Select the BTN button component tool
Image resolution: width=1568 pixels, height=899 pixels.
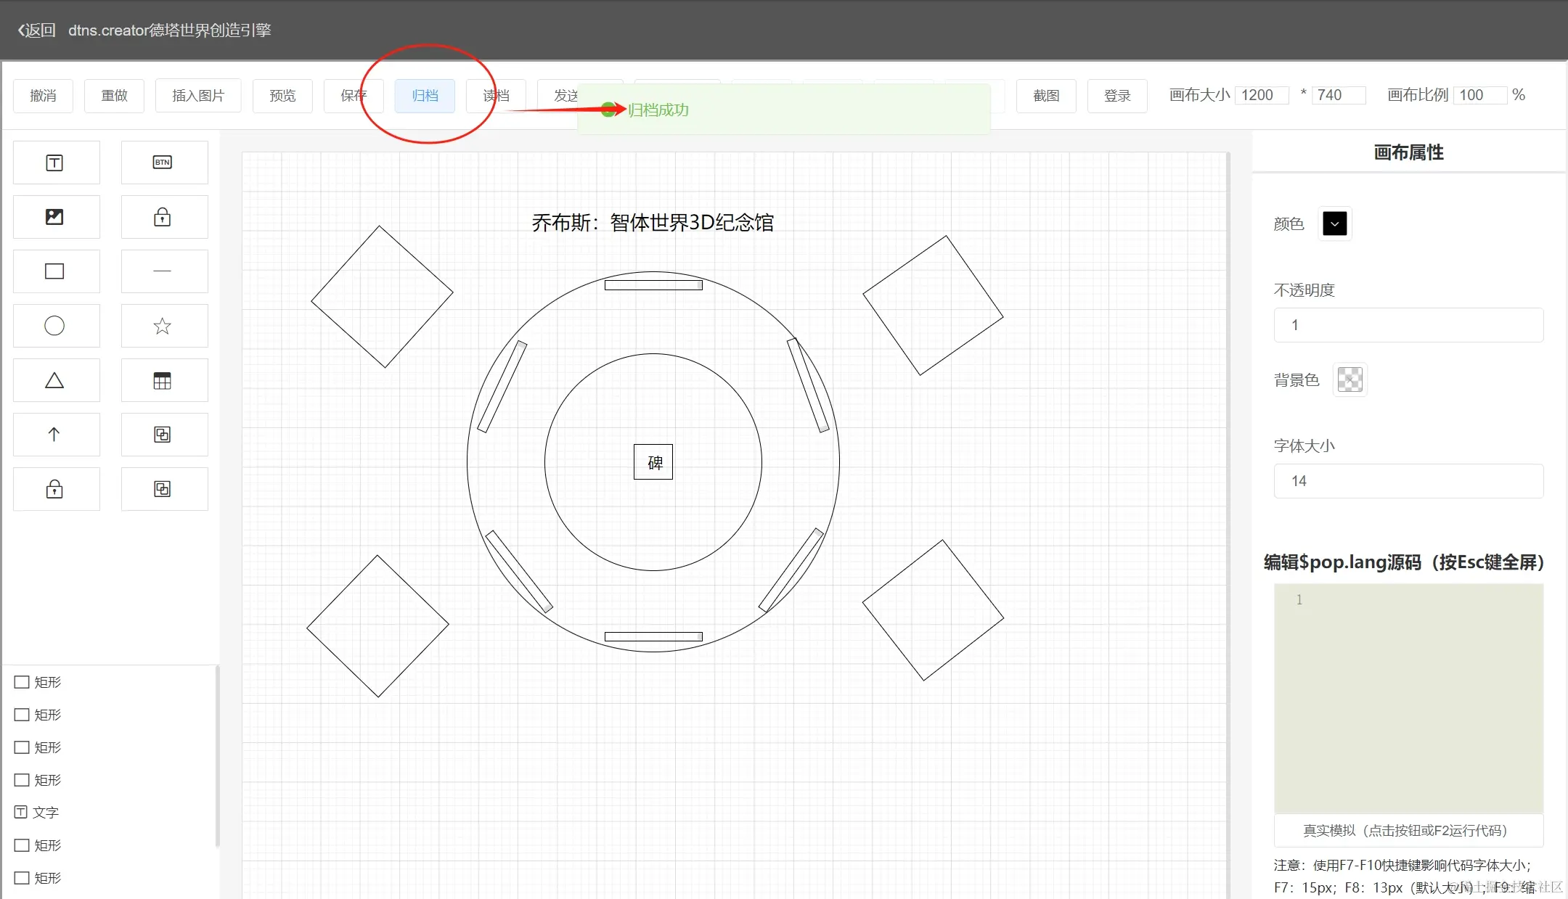pos(164,162)
